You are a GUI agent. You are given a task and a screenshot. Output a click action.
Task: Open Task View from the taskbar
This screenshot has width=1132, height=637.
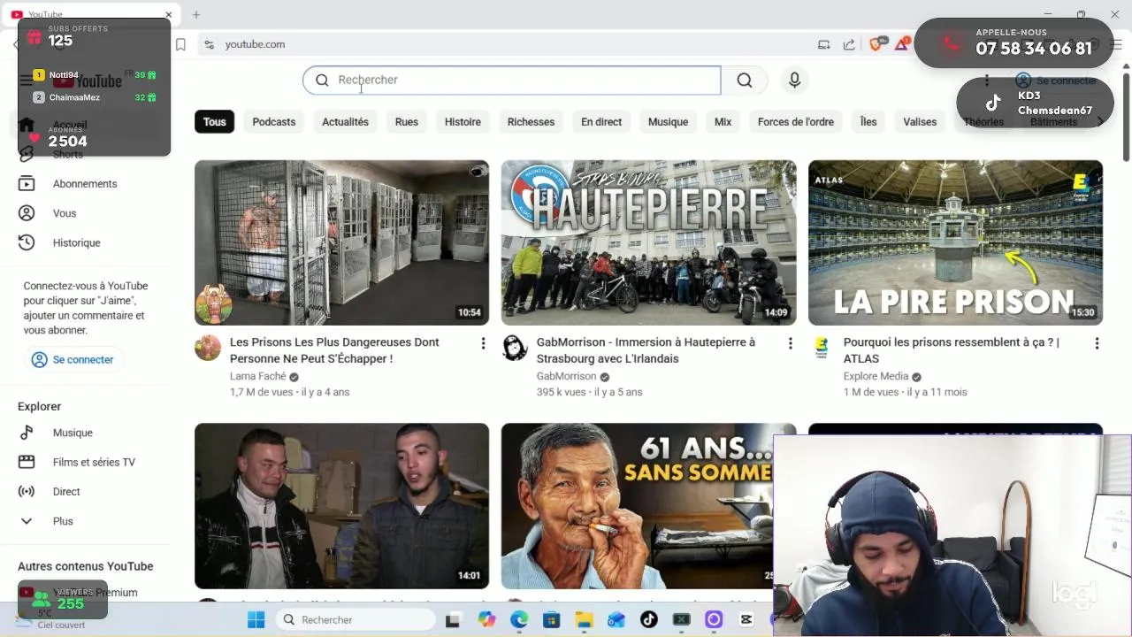click(453, 619)
